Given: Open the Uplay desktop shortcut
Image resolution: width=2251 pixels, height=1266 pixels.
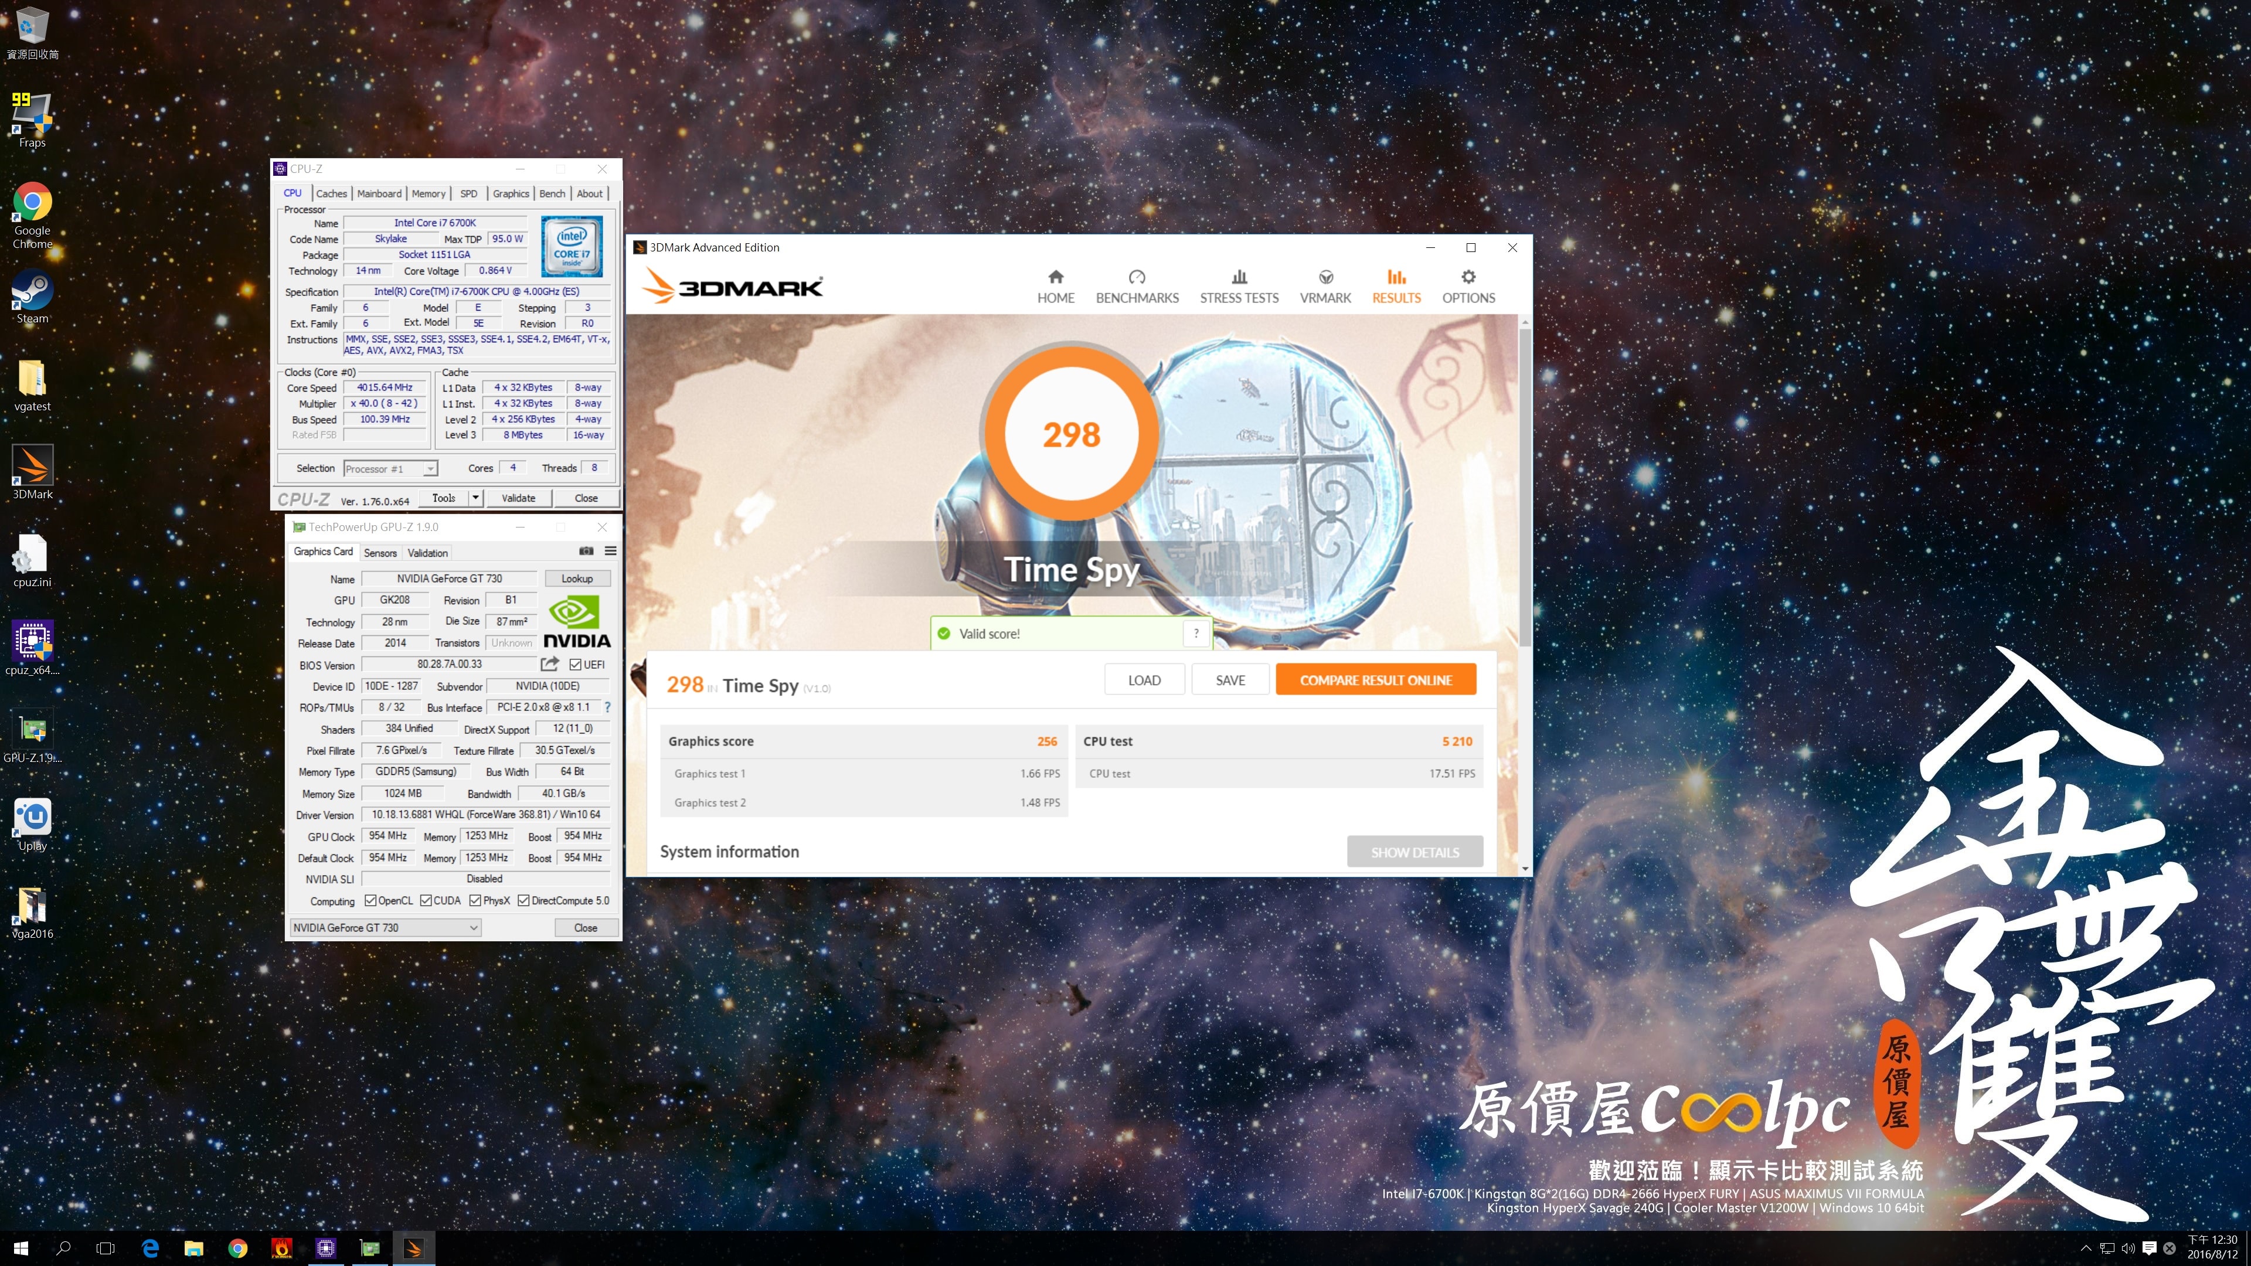Looking at the screenshot, I should tap(32, 824).
